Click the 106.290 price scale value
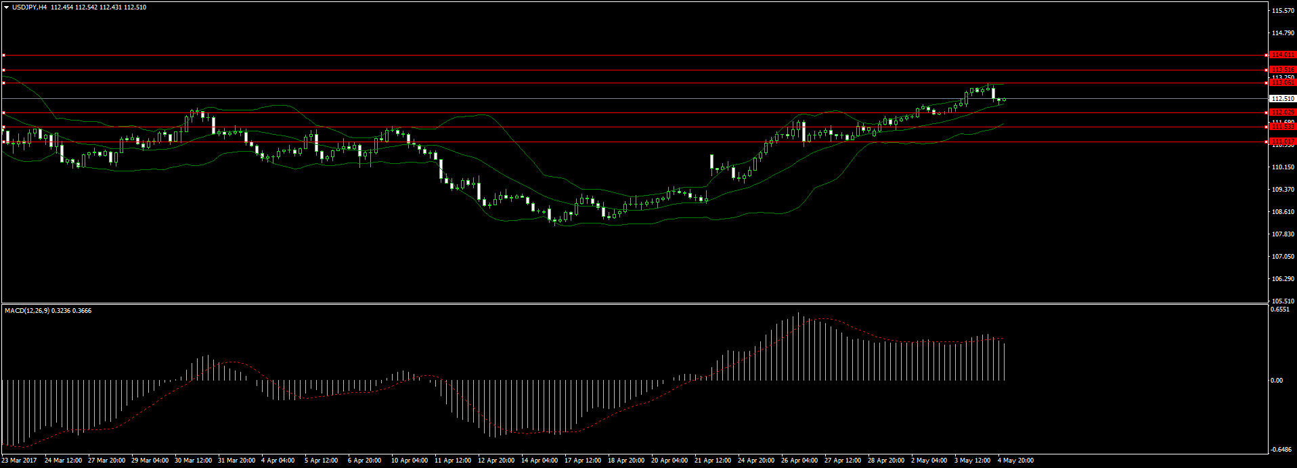Image resolution: width=1297 pixels, height=468 pixels. [1283, 279]
